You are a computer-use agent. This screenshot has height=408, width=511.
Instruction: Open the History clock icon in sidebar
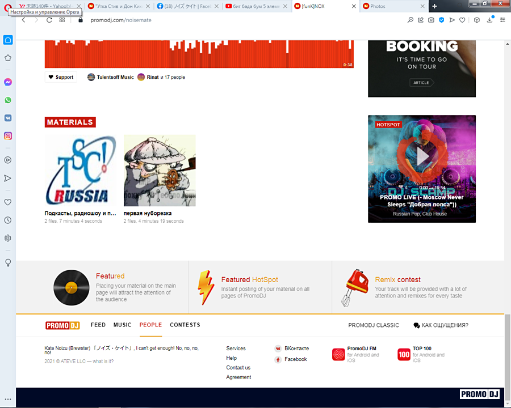tap(8, 220)
